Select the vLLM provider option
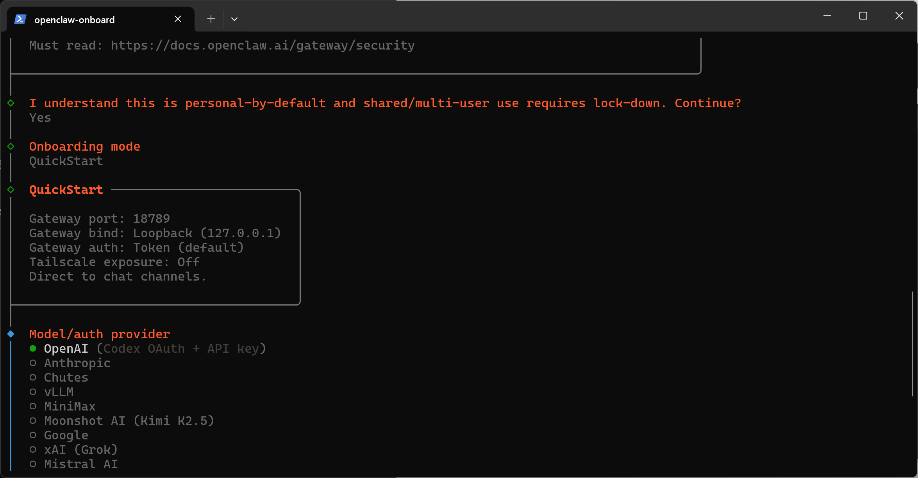 tap(52, 392)
